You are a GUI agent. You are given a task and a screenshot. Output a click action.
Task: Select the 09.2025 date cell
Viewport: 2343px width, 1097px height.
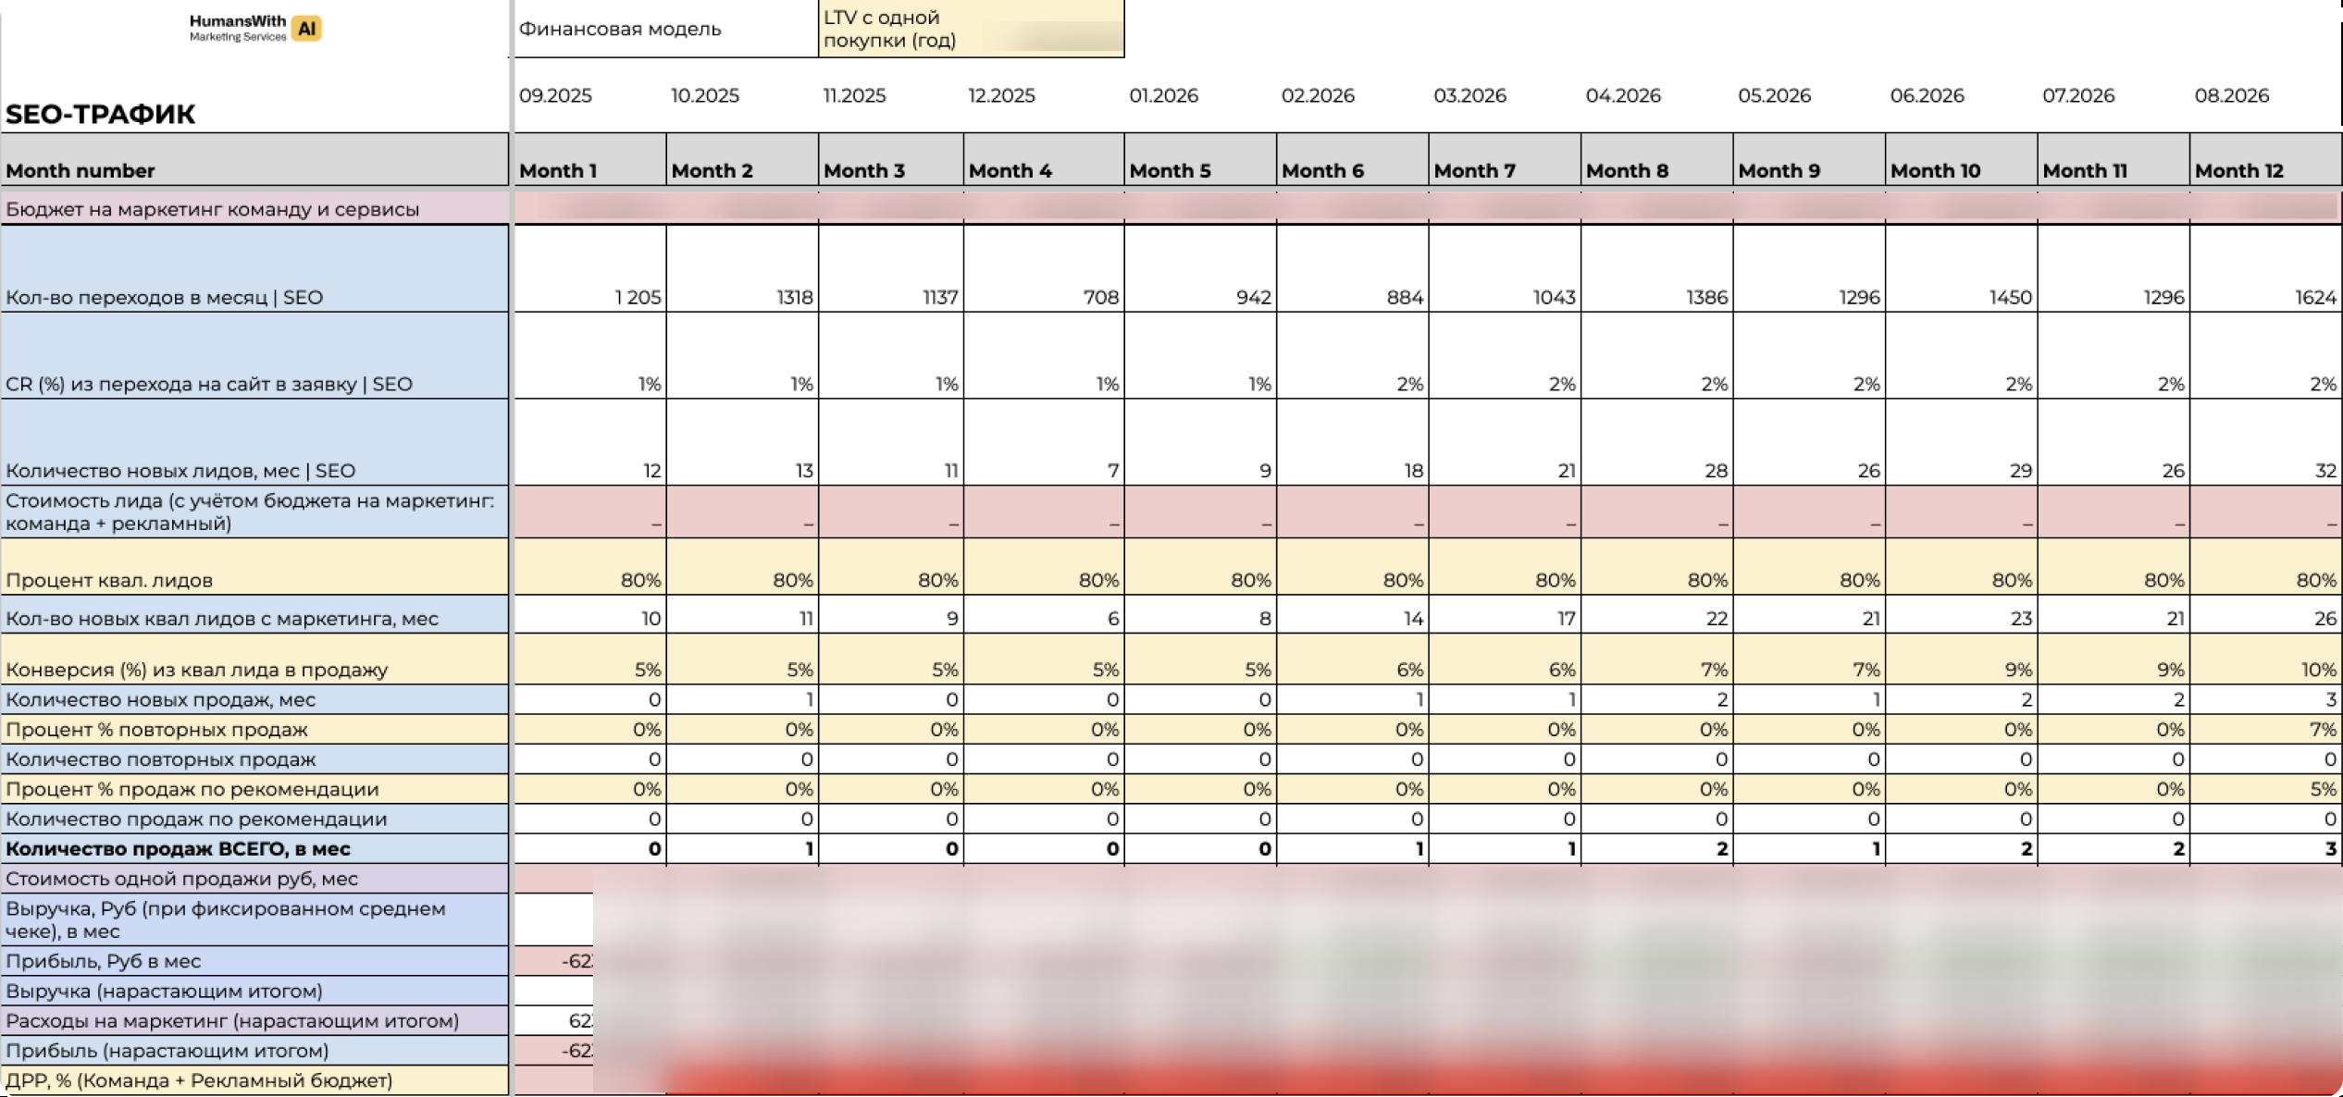555,95
